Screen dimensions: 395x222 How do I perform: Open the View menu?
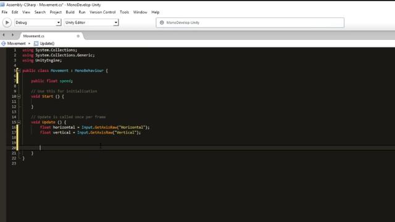pos(26,12)
